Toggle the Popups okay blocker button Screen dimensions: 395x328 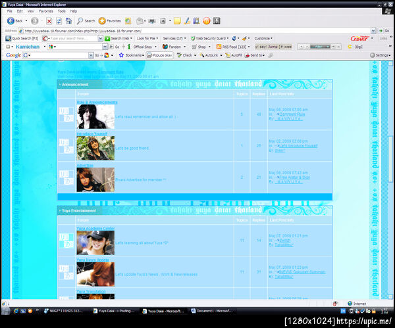[x=160, y=55]
